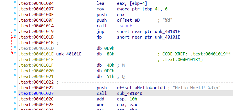The height and width of the screenshot is (110, 233).
Task: Toggle breakpoint dot at 0040102C
Action: (15, 98)
